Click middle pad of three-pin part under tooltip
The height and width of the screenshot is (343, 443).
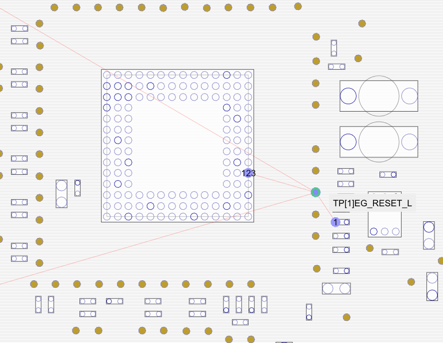pyautogui.click(x=384, y=231)
